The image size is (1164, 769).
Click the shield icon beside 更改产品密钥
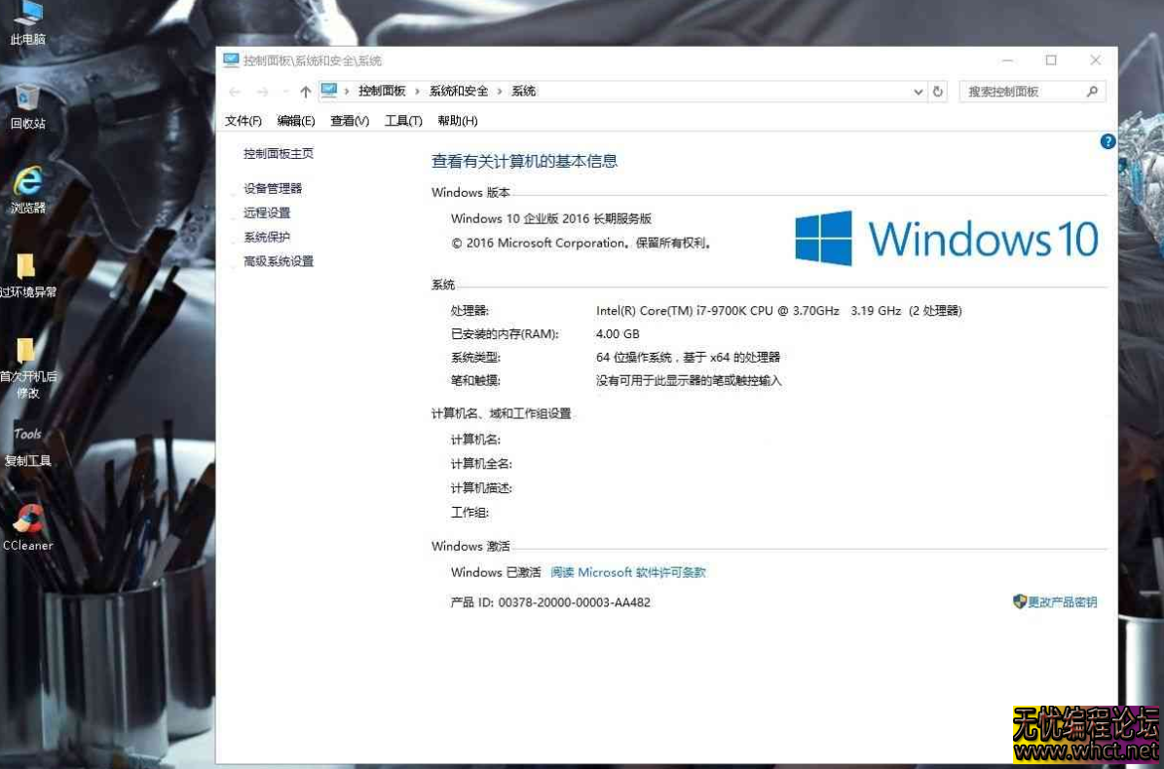[x=1019, y=601]
